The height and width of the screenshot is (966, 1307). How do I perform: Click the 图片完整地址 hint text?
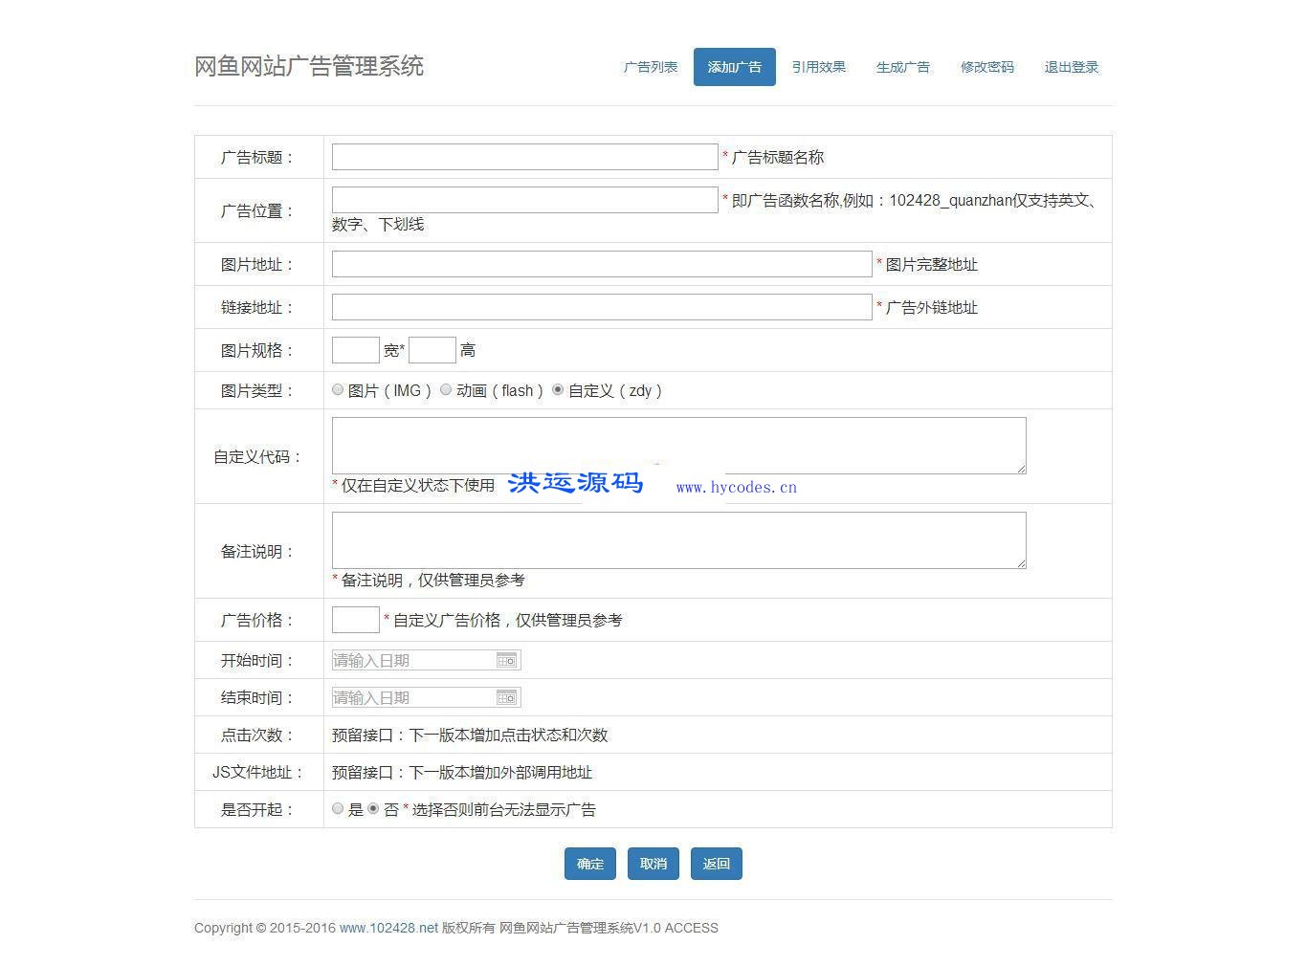pos(932,264)
